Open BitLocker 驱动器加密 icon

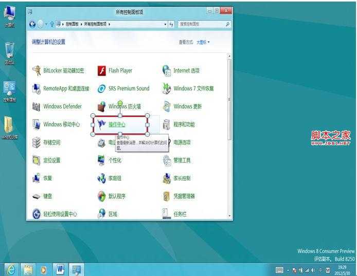point(37,71)
